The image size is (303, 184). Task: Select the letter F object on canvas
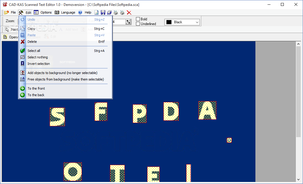point(101,112)
